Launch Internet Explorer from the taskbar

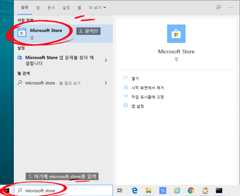177,191
